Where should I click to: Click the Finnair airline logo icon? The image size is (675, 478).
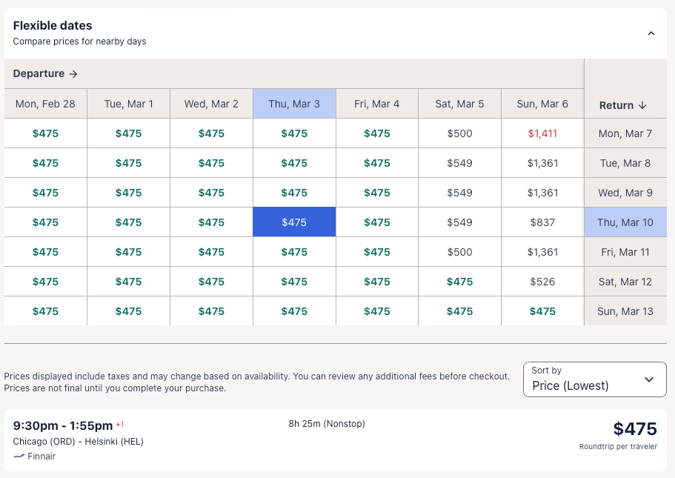pos(19,457)
